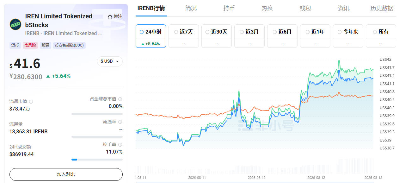Screen dimensions: 399x183
Task: Click the 流通率 progress bar
Action: [x=97, y=136]
